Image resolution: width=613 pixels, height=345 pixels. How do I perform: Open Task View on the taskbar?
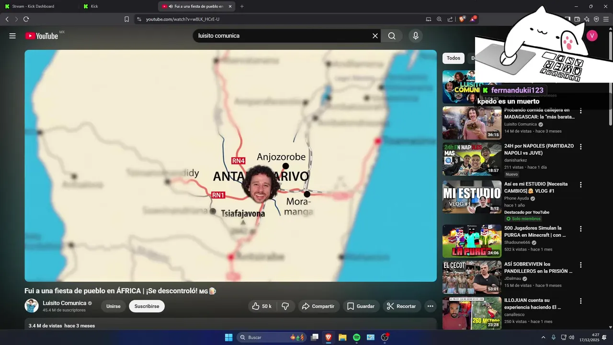(x=315, y=337)
